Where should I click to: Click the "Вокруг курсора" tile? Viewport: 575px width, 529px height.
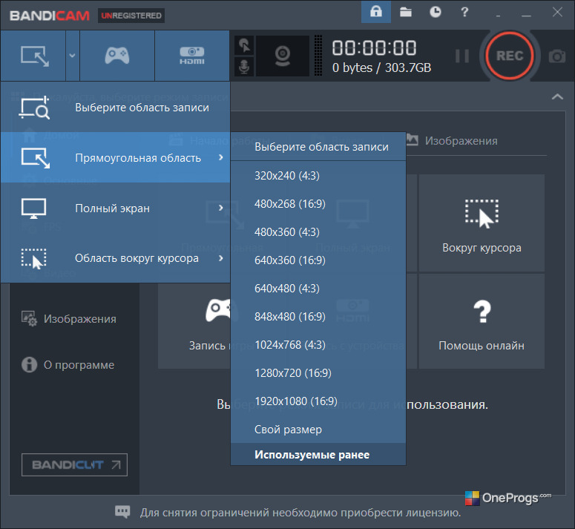click(482, 223)
